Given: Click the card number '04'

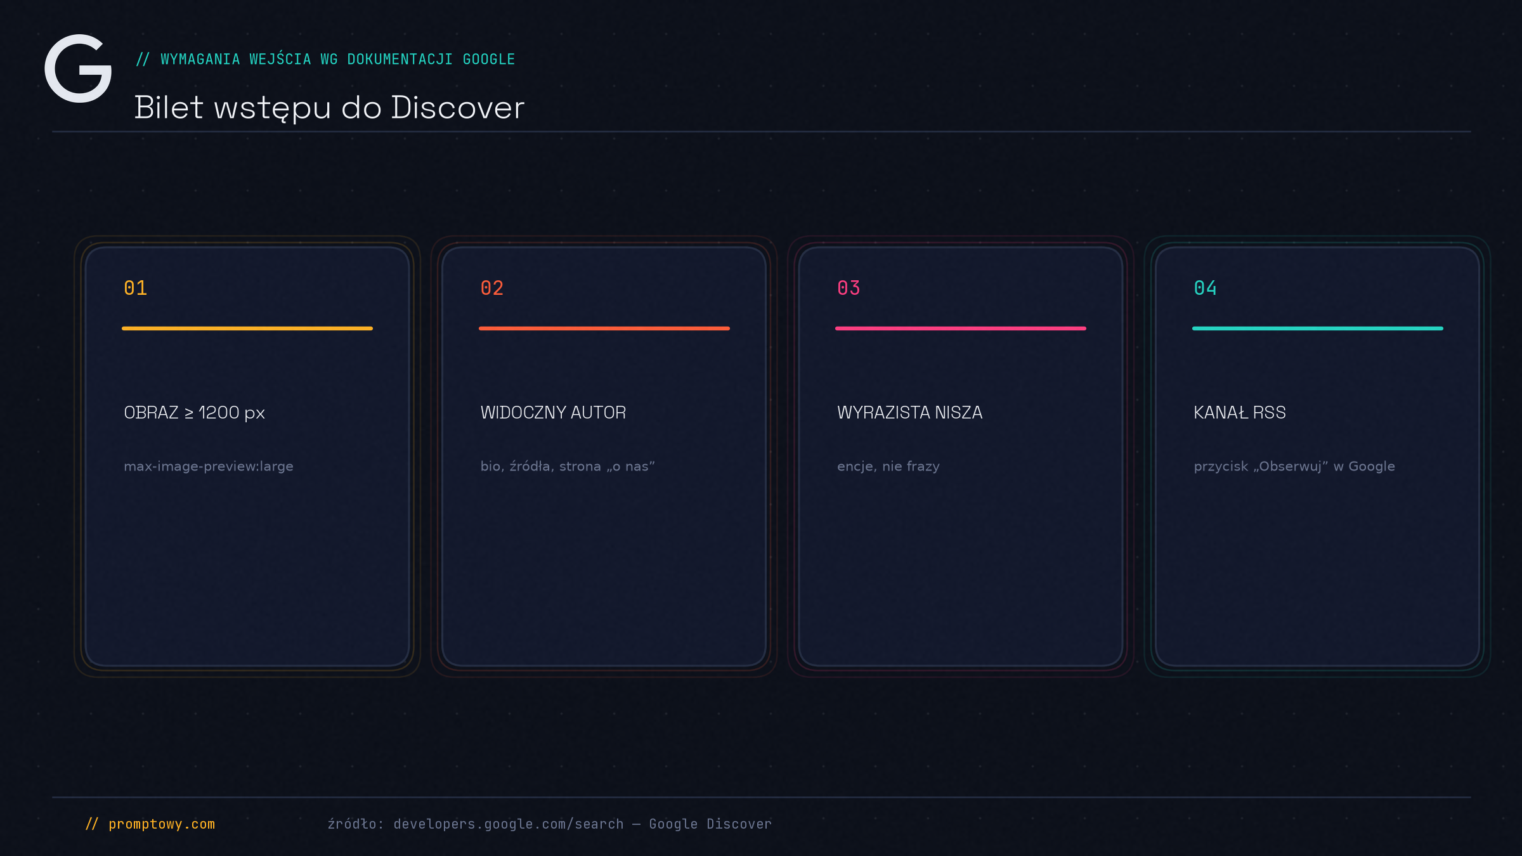Looking at the screenshot, I should [1206, 288].
